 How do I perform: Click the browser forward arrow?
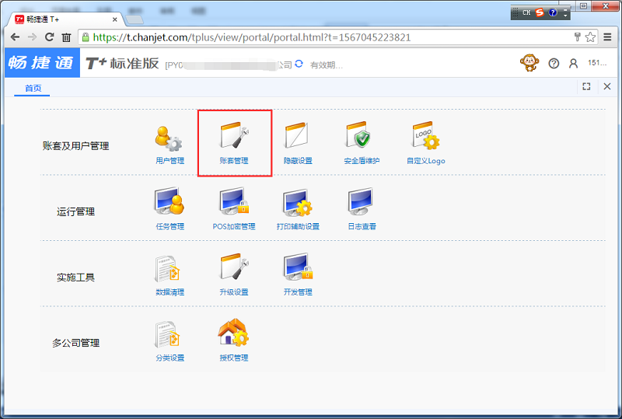(32, 37)
